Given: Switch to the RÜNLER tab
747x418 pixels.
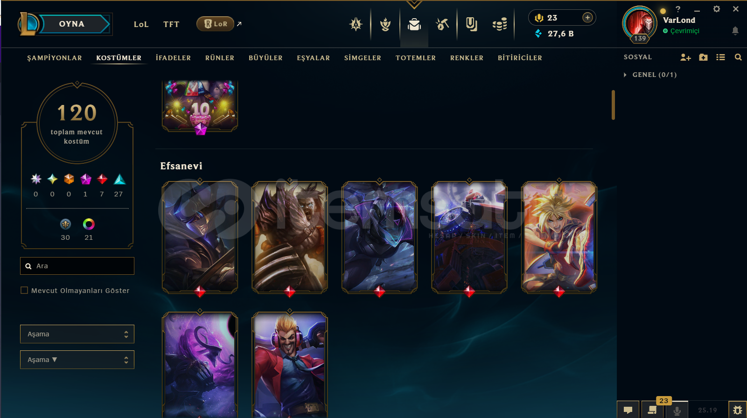Looking at the screenshot, I should pos(220,58).
